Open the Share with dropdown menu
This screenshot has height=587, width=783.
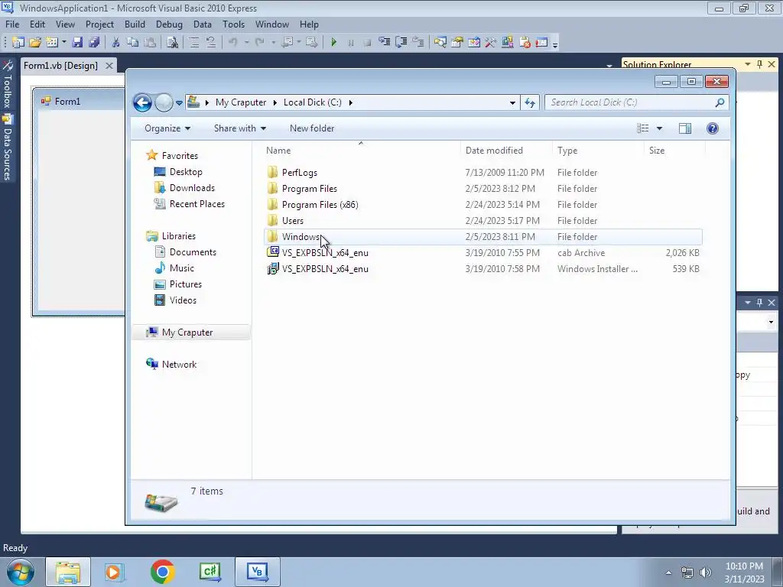click(239, 128)
